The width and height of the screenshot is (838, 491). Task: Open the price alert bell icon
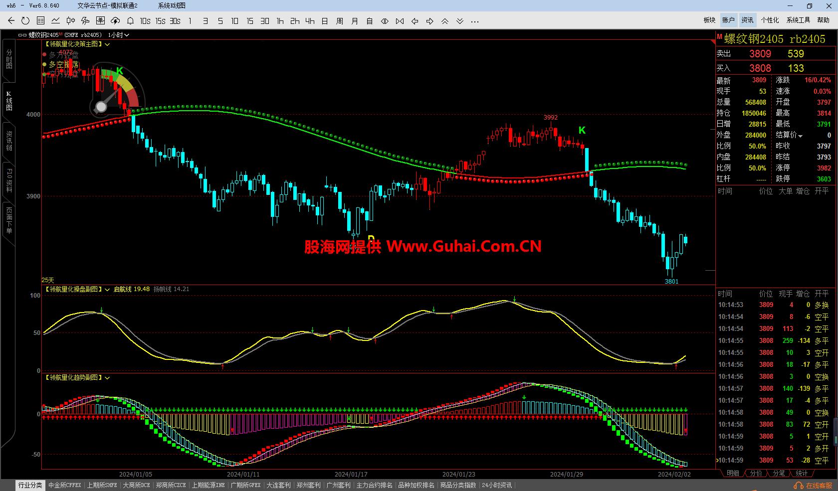click(x=130, y=21)
